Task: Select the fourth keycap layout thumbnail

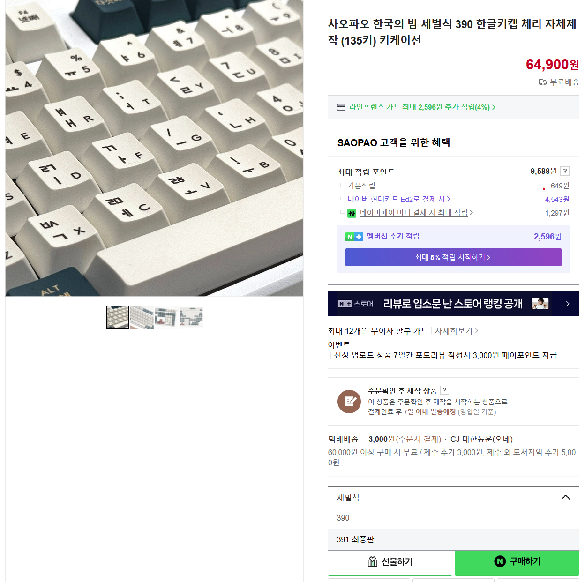Action: pos(191,317)
